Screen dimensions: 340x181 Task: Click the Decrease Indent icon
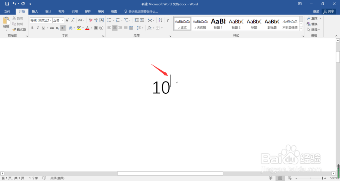(x=137, y=20)
